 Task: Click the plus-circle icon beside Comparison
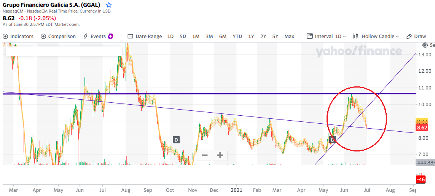pyautogui.click(x=43, y=37)
